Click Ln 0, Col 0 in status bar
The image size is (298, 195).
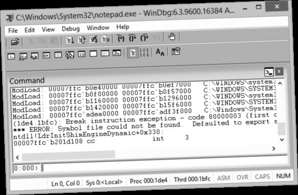tap(65, 183)
